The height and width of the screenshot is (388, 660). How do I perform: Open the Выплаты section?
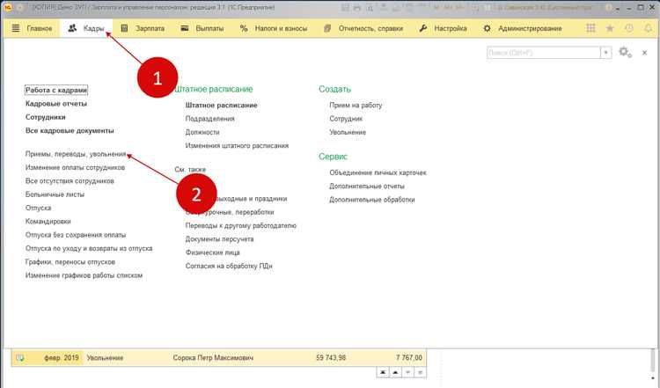pos(202,28)
